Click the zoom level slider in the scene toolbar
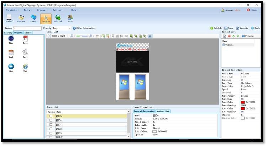The width and height of the screenshot is (267, 146). [x=82, y=36]
